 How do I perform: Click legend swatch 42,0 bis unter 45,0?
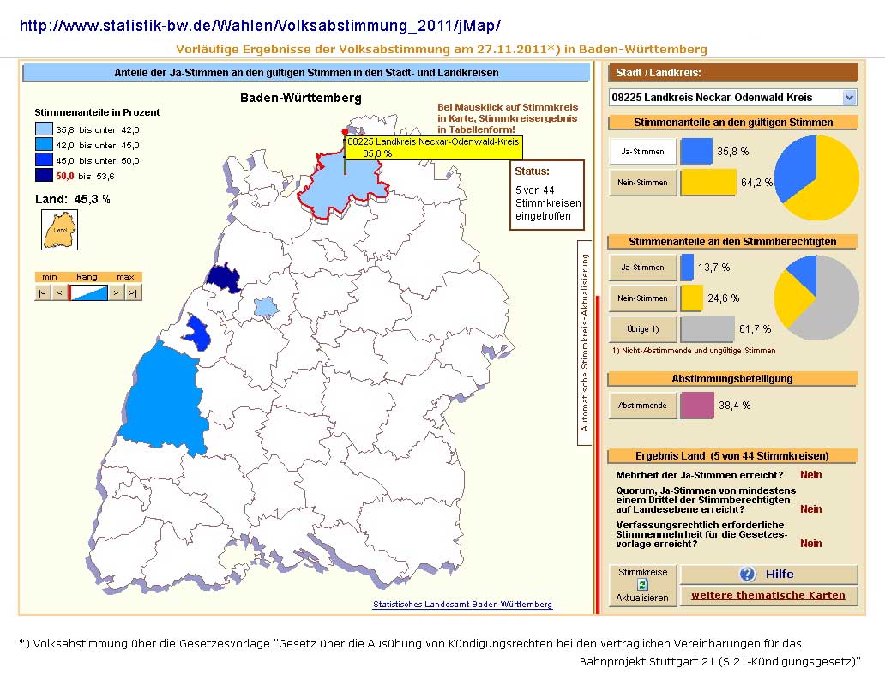pos(44,145)
